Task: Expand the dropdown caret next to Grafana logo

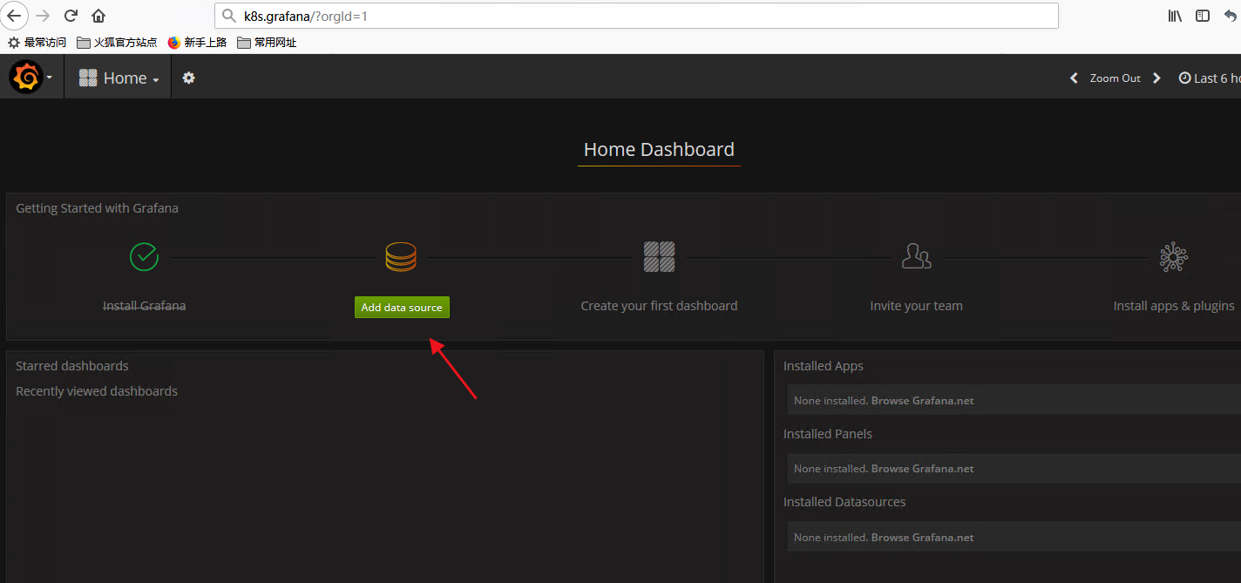Action: pos(50,78)
